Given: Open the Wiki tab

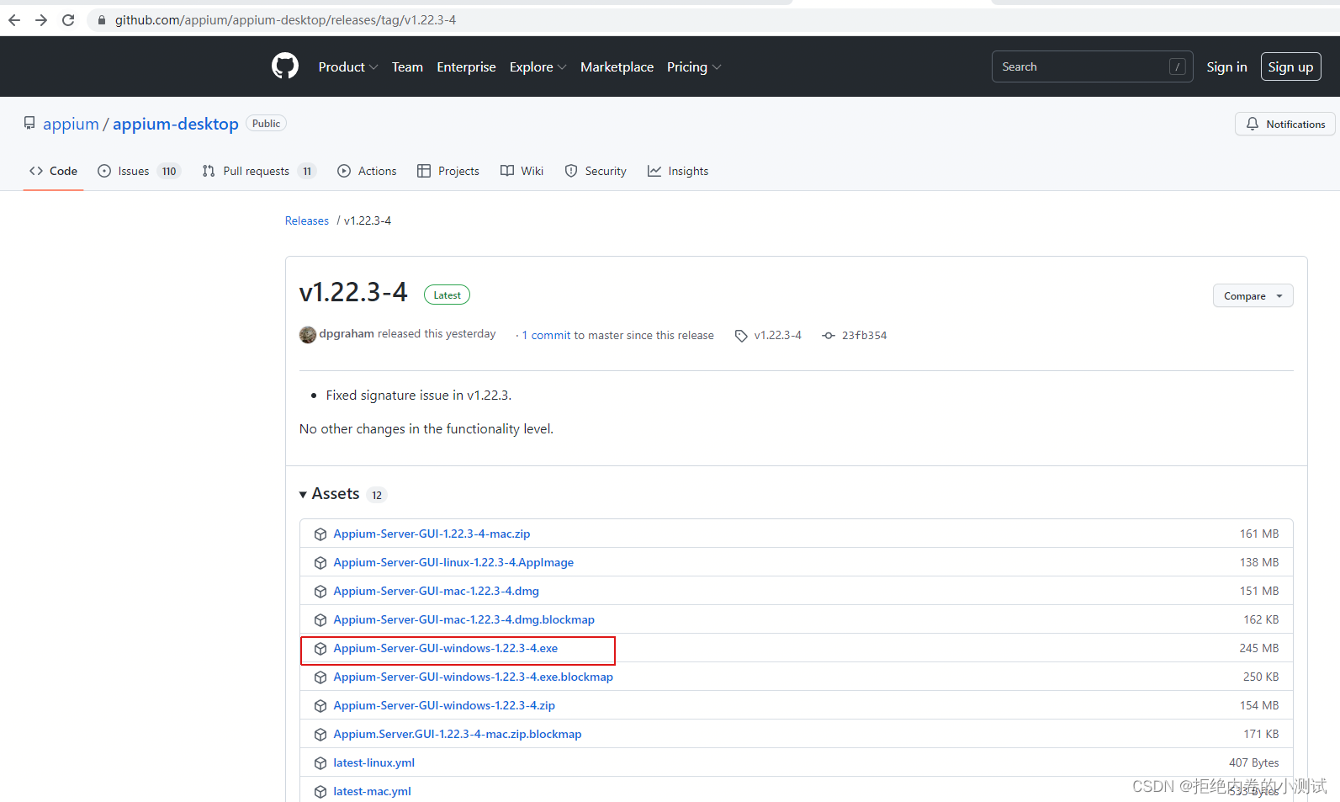Looking at the screenshot, I should (x=522, y=171).
